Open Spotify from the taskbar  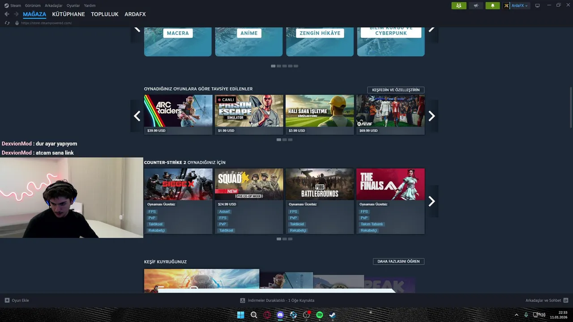pyautogui.click(x=320, y=315)
